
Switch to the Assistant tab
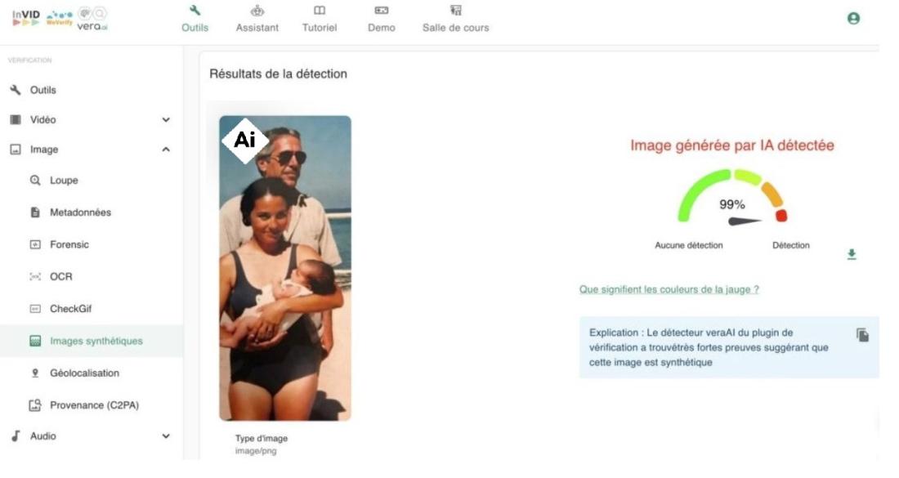(257, 19)
